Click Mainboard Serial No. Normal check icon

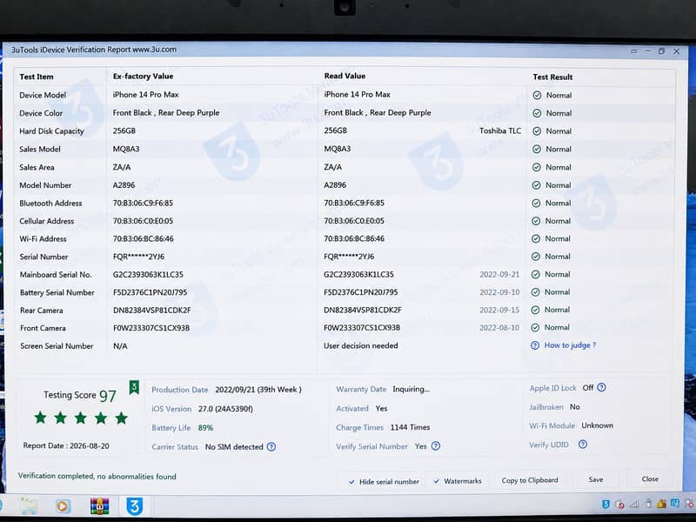point(536,274)
